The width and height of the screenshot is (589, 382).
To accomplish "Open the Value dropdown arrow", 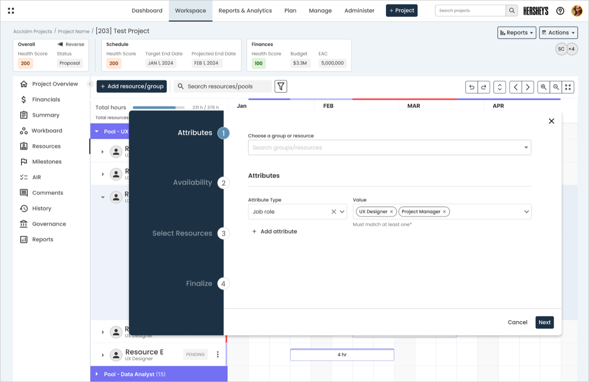I will click(x=526, y=212).
